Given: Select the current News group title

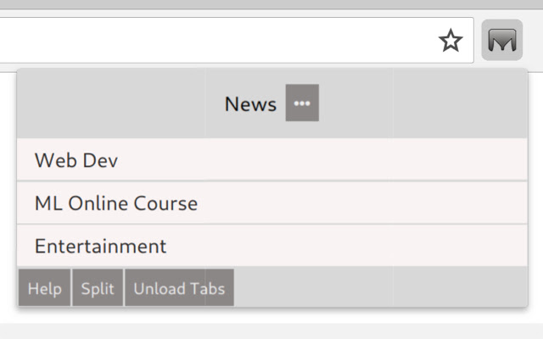Looking at the screenshot, I should coord(250,103).
